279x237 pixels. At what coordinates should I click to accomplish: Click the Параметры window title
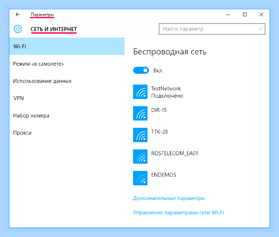[x=42, y=14]
